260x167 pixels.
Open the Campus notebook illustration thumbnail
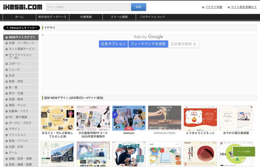pyautogui.click(x=165, y=154)
